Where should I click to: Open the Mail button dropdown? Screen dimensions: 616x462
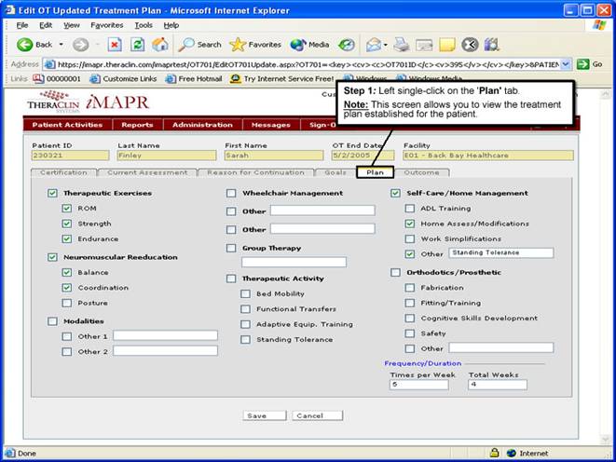[385, 45]
